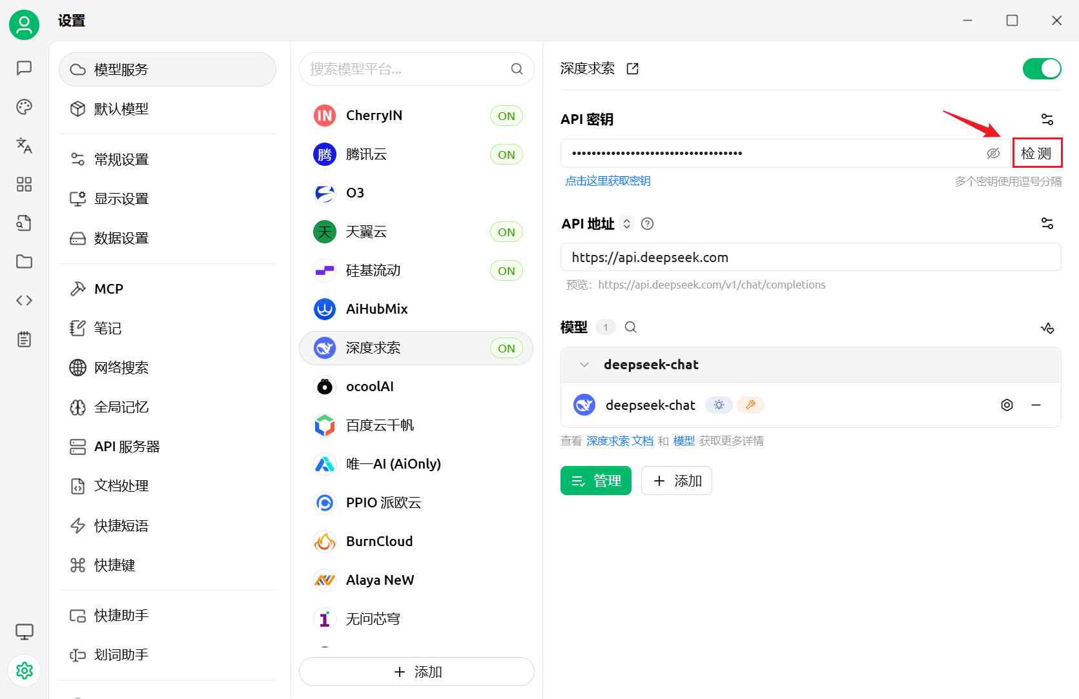1079x699 pixels.
Task: Open deepseek-chat model settings gear
Action: 1007,405
